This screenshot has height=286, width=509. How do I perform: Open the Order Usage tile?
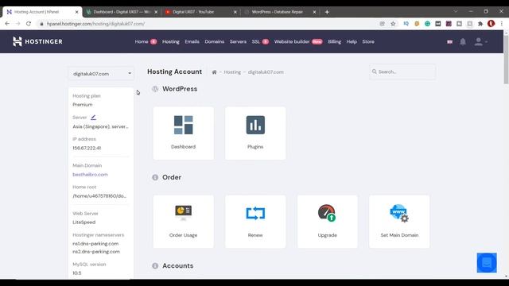184,222
